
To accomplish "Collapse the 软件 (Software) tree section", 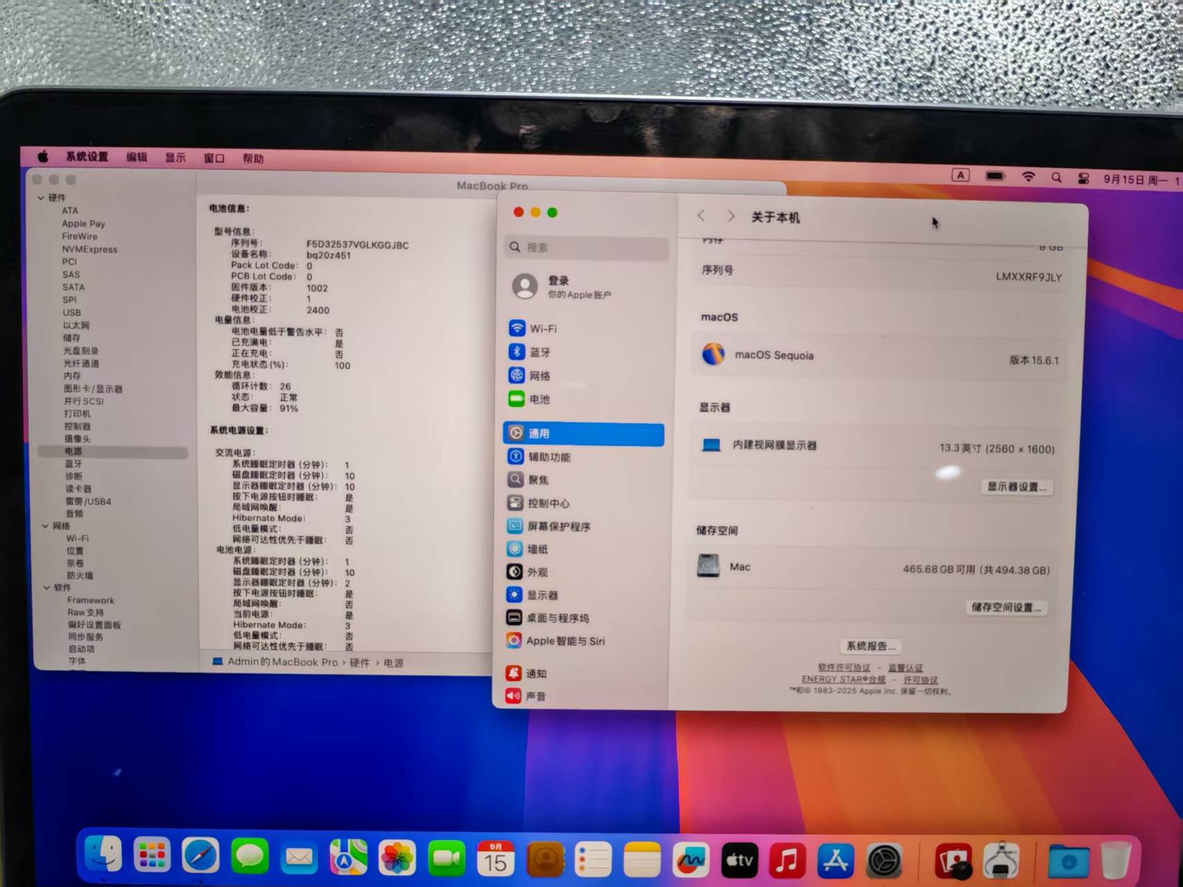I will pos(46,587).
